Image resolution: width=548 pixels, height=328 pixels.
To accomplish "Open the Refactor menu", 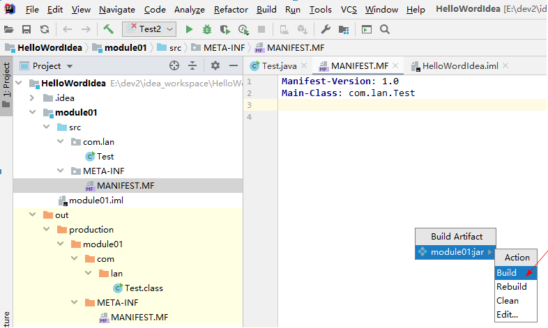I will [x=231, y=10].
